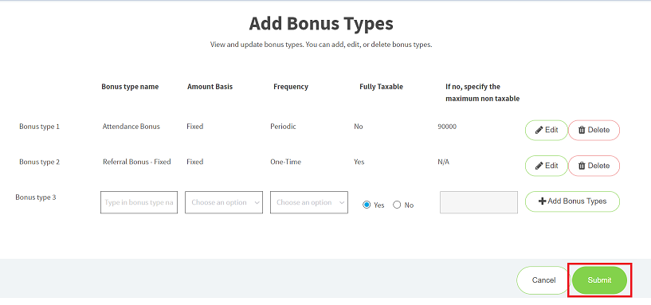Click the Referral Bonus - Fixed name cell
The height and width of the screenshot is (305, 651).
pyautogui.click(x=137, y=162)
